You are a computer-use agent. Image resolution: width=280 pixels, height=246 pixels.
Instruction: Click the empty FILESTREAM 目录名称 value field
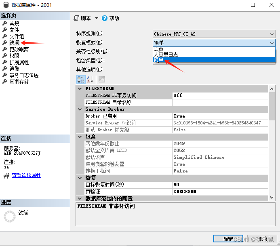tap(220, 102)
